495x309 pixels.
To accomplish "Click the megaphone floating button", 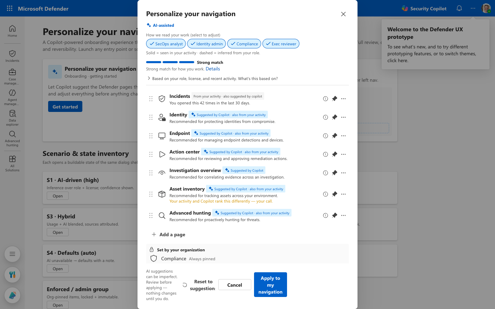I will (12, 295).
